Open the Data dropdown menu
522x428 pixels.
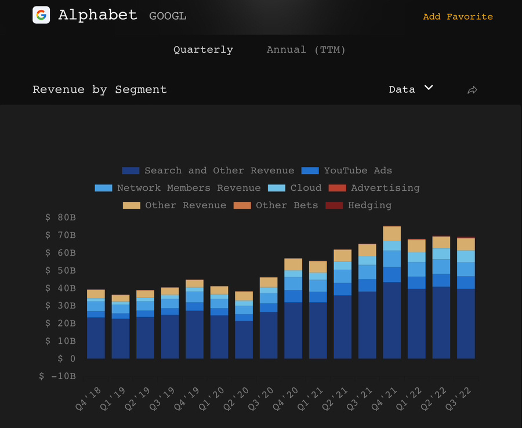tap(402, 89)
